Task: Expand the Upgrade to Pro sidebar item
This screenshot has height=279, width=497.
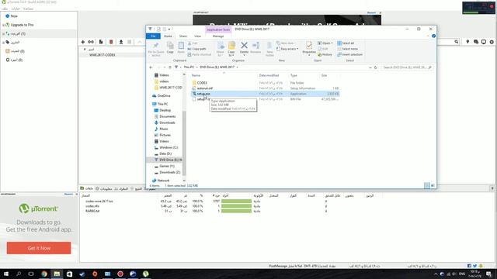Action: 3,25
